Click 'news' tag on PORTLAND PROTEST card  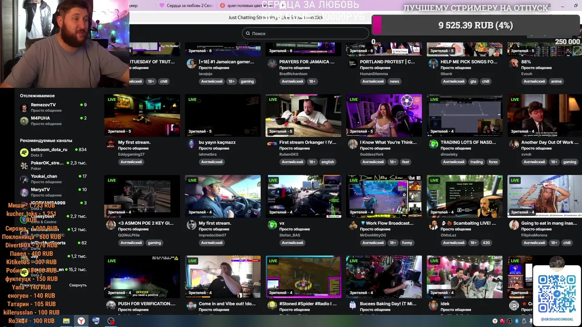[394, 81]
